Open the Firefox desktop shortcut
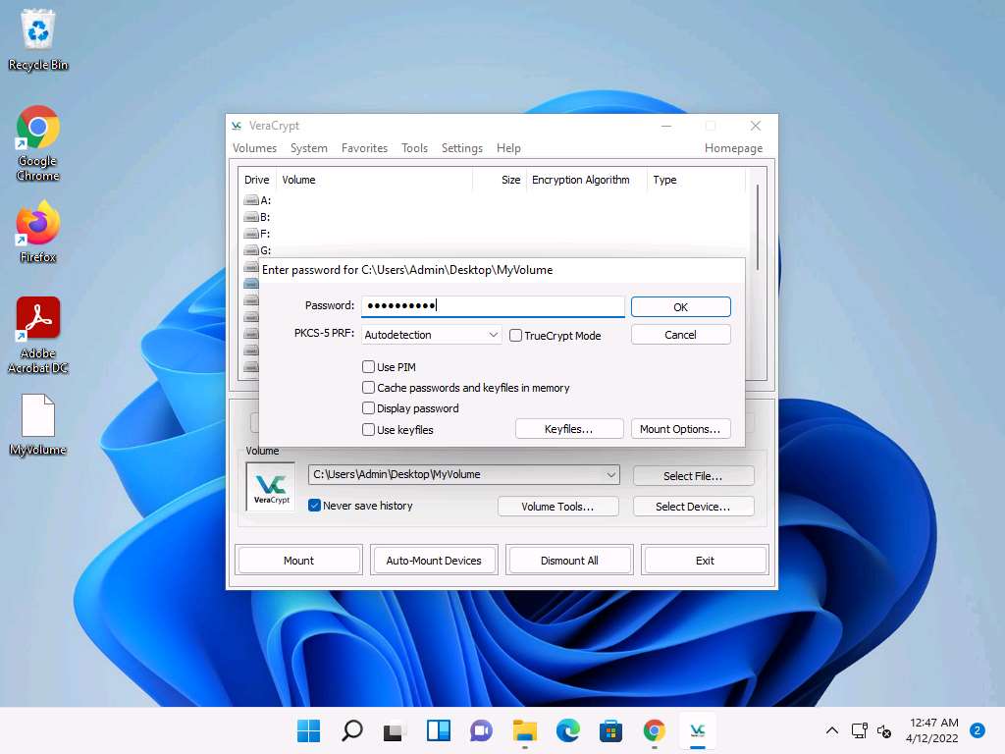1005x754 pixels. coord(38,225)
